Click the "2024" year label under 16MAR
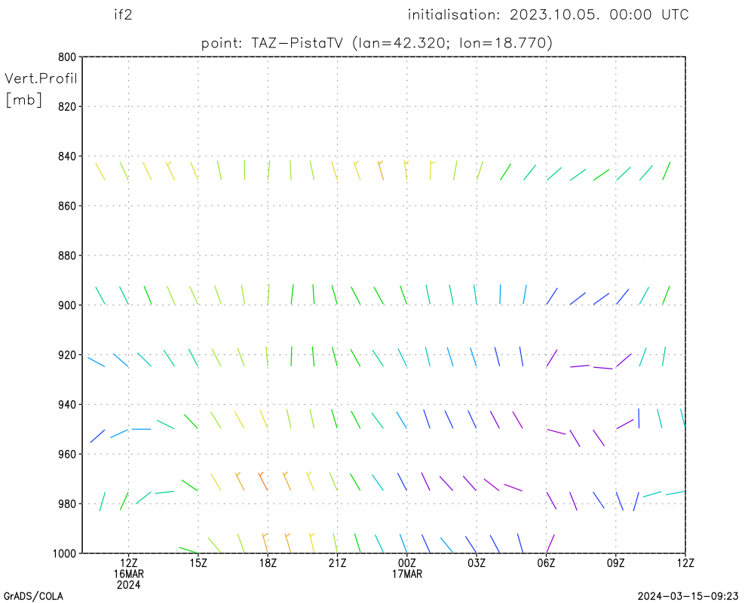This screenshot has width=754, height=603. (128, 585)
